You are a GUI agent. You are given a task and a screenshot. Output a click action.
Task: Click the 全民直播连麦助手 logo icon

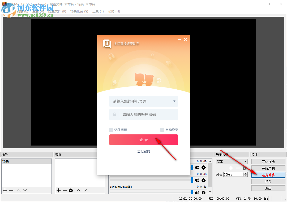[107, 44]
